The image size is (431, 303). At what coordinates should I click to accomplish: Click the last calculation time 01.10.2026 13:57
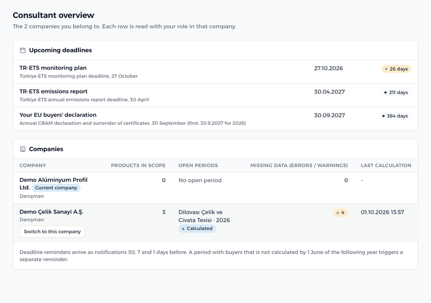(383, 212)
